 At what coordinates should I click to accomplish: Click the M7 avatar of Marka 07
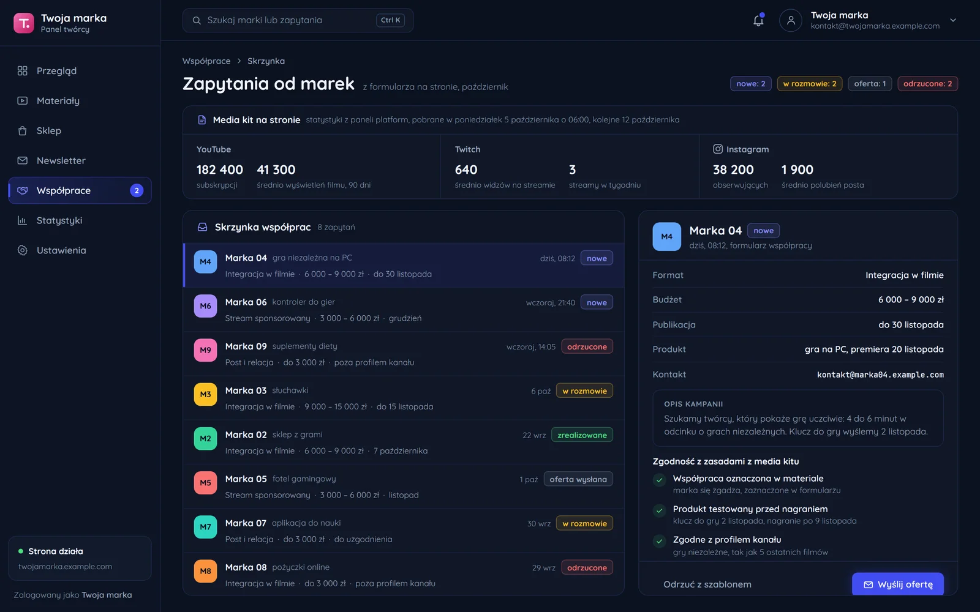(x=205, y=527)
